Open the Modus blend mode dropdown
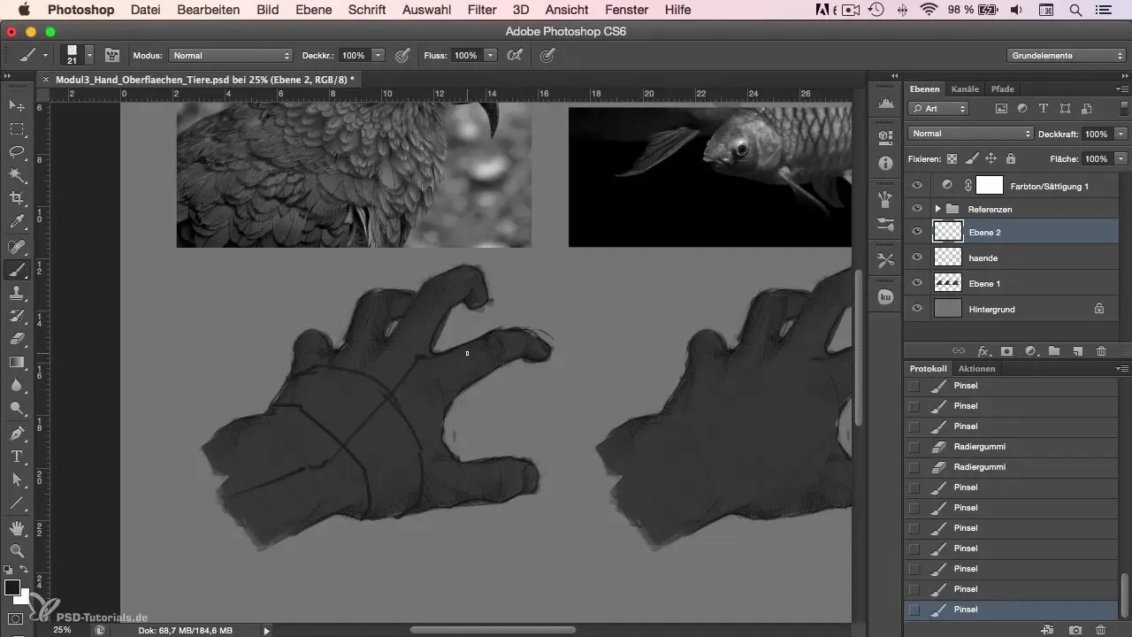The height and width of the screenshot is (637, 1132). click(x=230, y=55)
